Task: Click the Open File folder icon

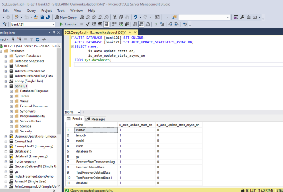Action: click(x=36, y=17)
